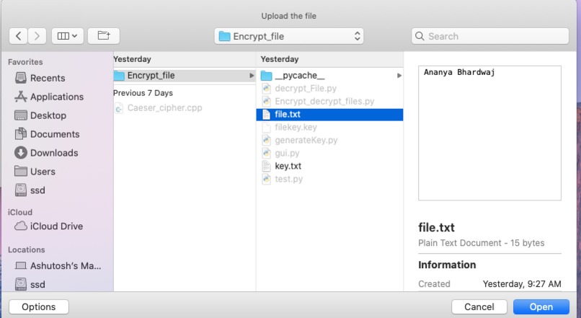This screenshot has width=581, height=318.
Task: Click the Encrypt_decrypt_files.py Python icon
Action: coord(267,101)
